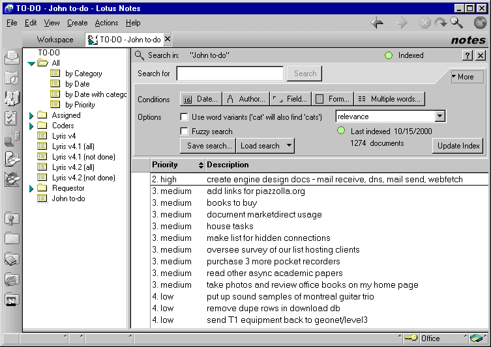Screen dimensions: 491x347
Task: Click the search bar help question mark
Action: click(468, 55)
